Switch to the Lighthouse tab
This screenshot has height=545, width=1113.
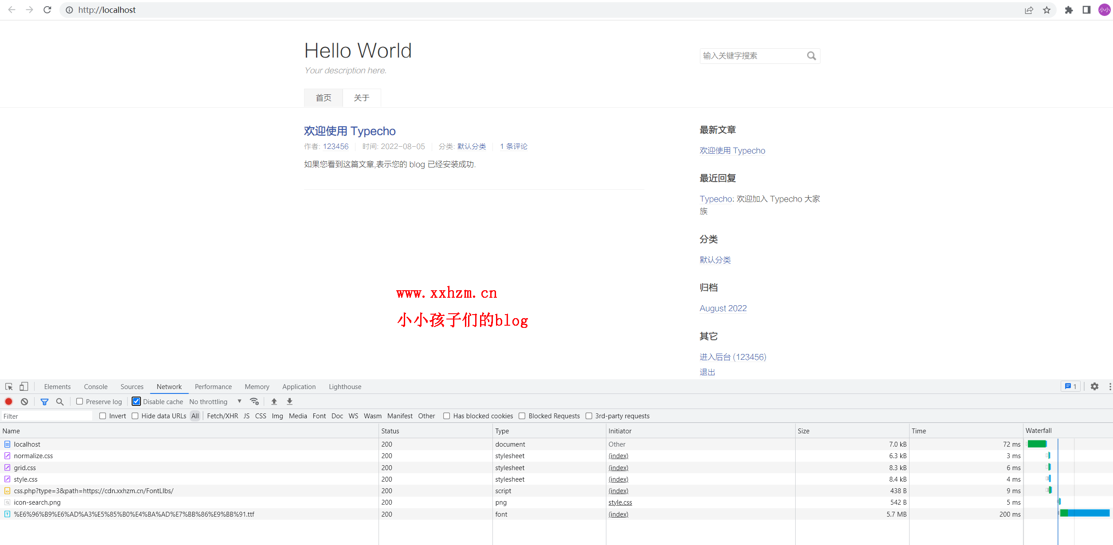345,386
